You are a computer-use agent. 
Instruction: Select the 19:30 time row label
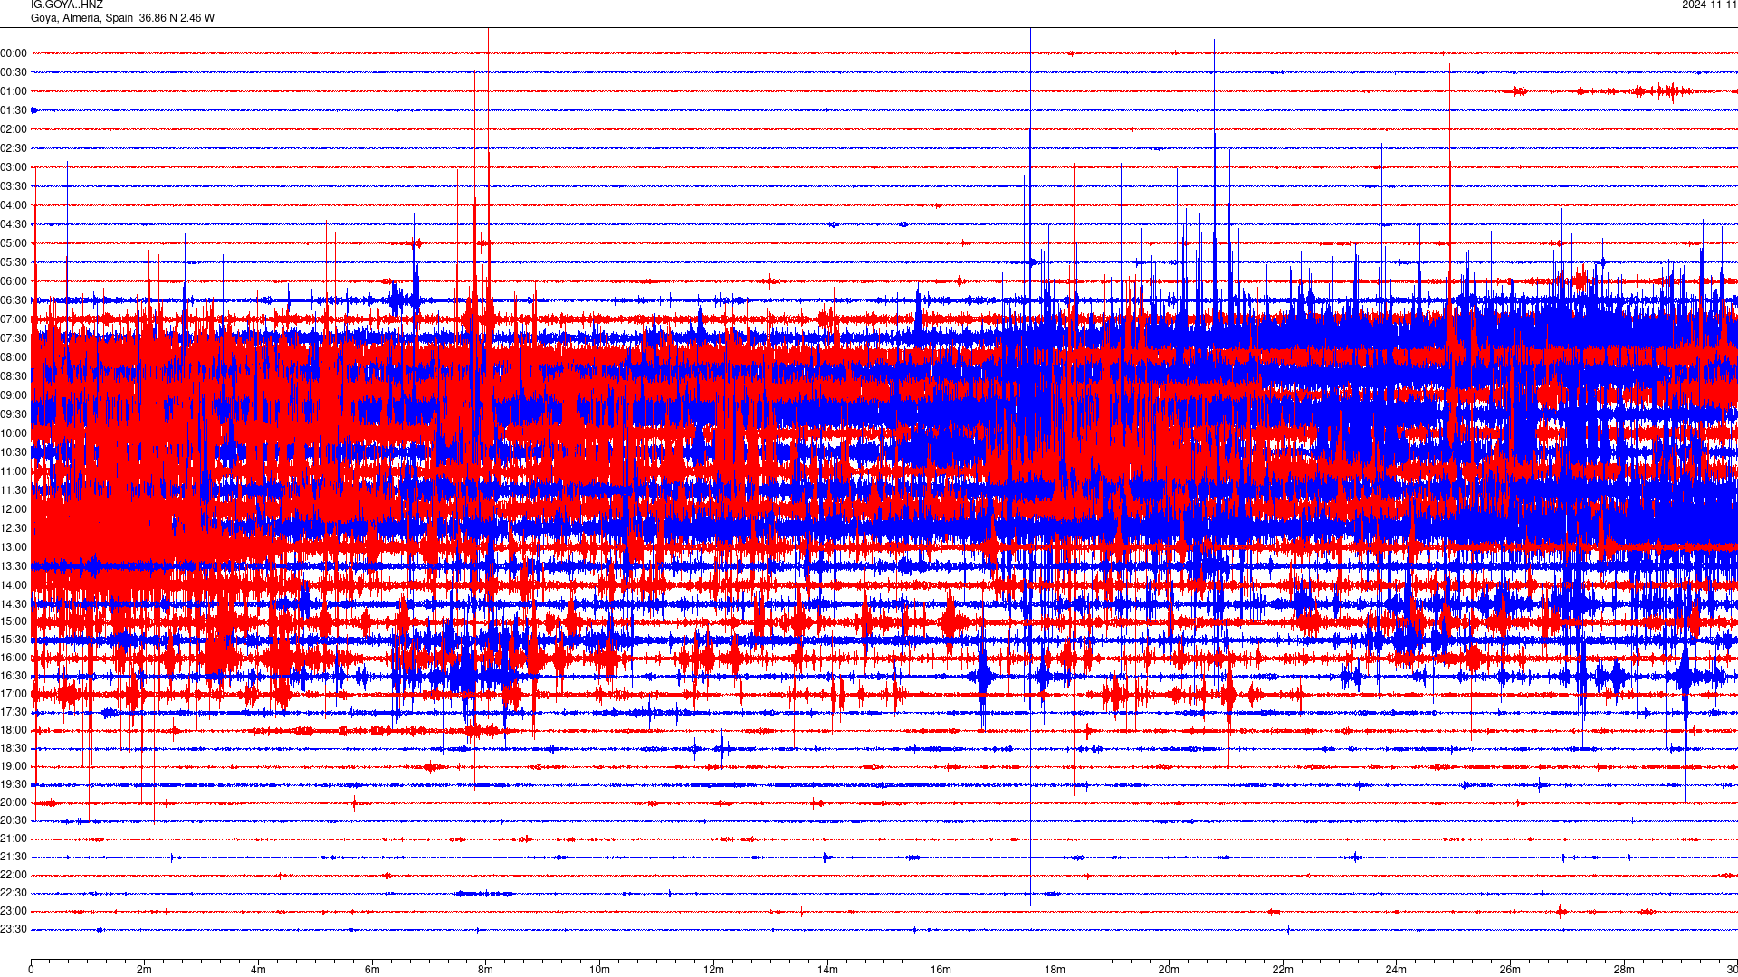pyautogui.click(x=14, y=784)
